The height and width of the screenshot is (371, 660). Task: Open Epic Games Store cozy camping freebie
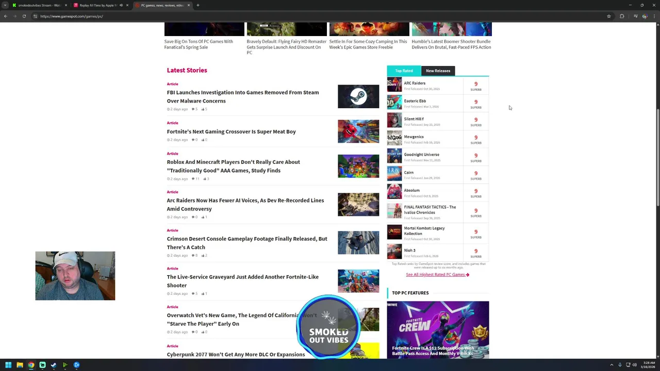tap(368, 44)
